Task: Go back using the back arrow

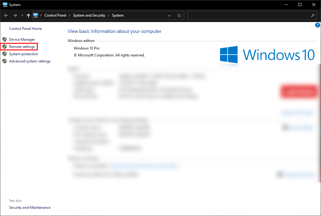Action: tap(6, 15)
